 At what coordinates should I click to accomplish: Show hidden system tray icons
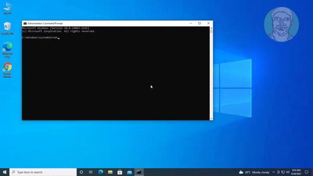[x=274, y=172]
